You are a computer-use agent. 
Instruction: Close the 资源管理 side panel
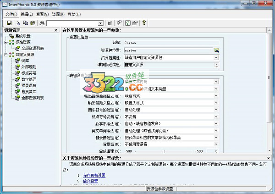(x=56, y=30)
